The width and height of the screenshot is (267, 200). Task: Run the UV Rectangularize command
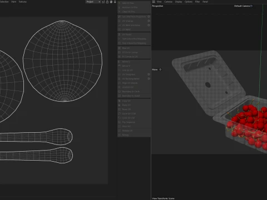pyautogui.click(x=132, y=78)
